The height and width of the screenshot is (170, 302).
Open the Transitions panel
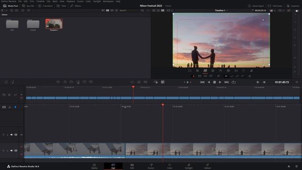tap(45, 6)
